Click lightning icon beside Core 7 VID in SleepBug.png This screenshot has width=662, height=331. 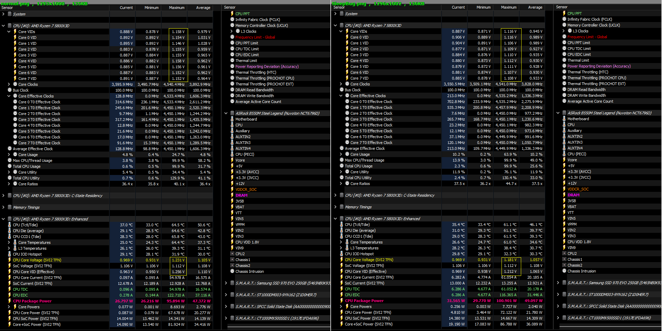[x=347, y=78]
